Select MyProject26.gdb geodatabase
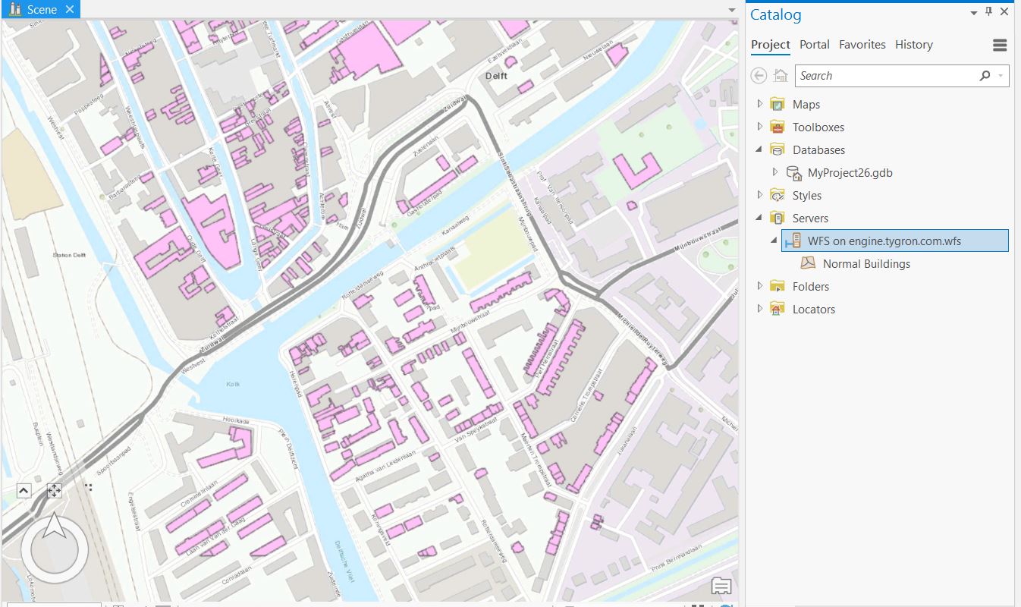Viewport: 1021px width, 607px height. pyautogui.click(x=850, y=173)
